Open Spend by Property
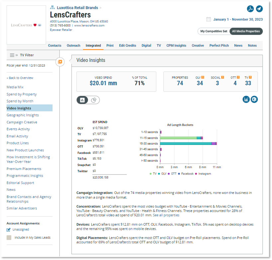272x260 pixels. [22, 94]
